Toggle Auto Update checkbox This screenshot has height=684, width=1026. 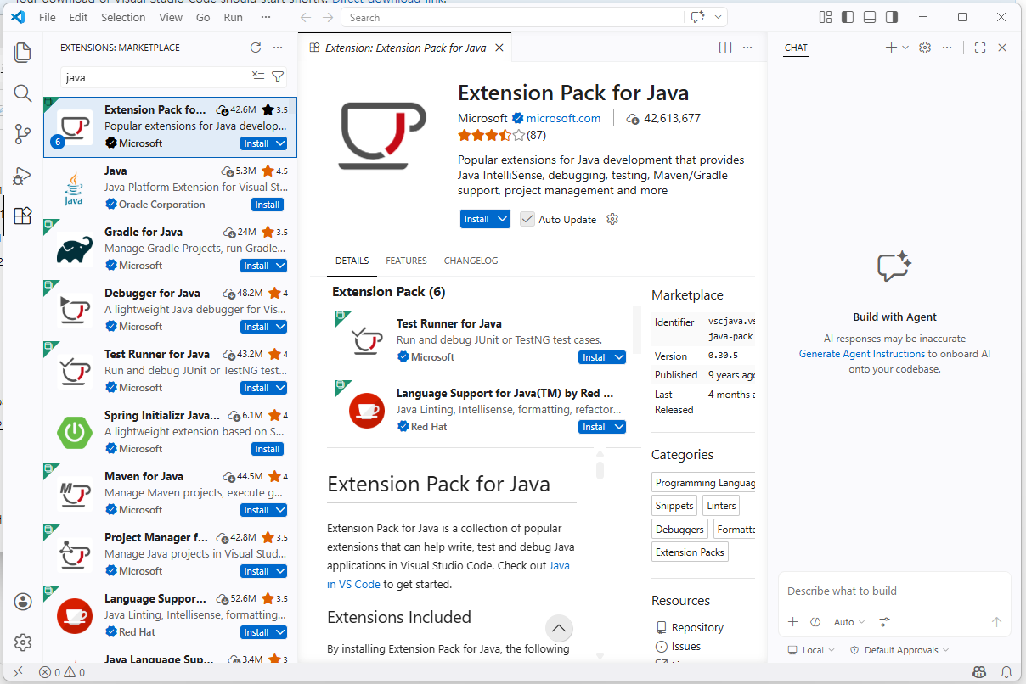point(527,219)
